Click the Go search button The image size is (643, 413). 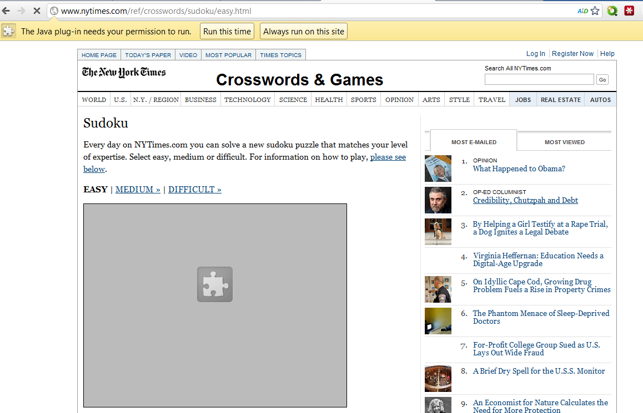(x=602, y=80)
